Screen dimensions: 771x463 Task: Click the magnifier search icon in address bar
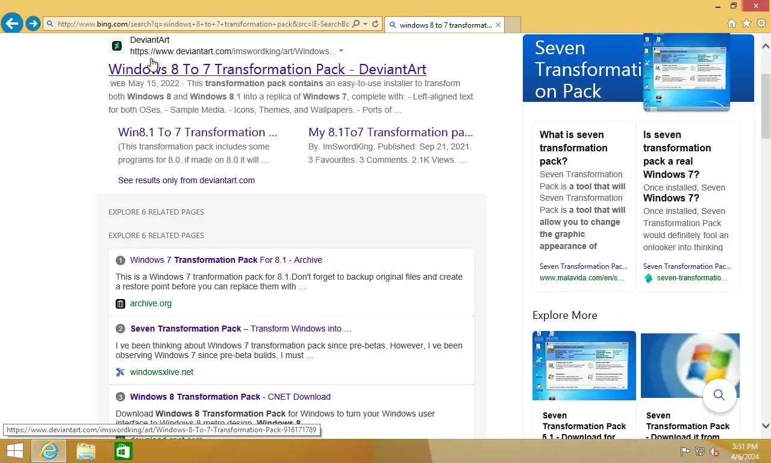click(355, 24)
